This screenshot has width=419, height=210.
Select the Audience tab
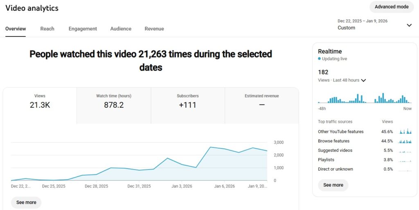121,29
